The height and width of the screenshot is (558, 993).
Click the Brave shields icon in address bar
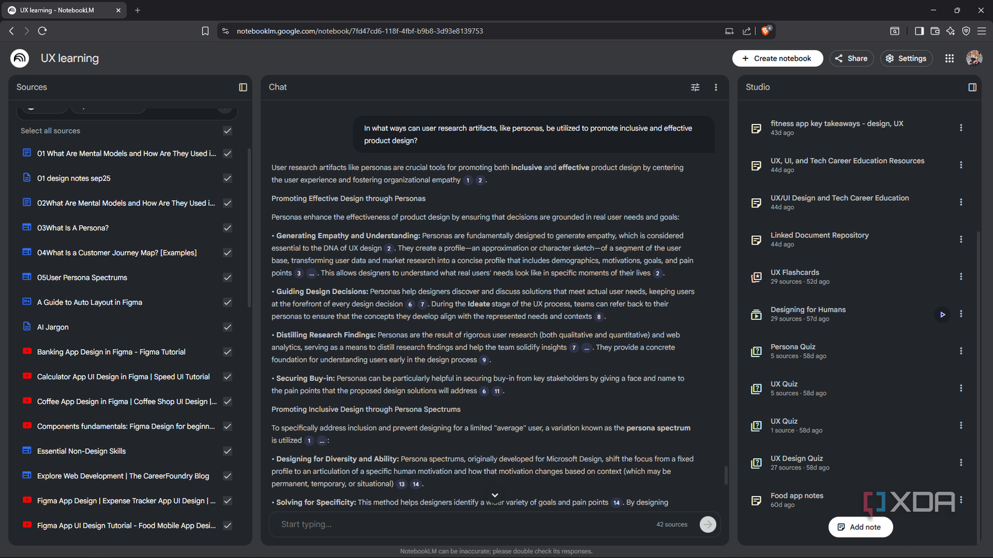(x=766, y=31)
